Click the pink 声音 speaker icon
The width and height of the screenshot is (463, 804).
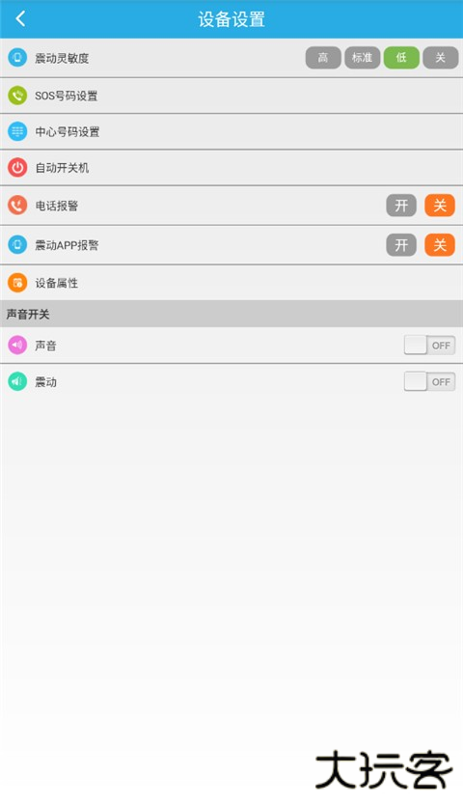point(17,346)
